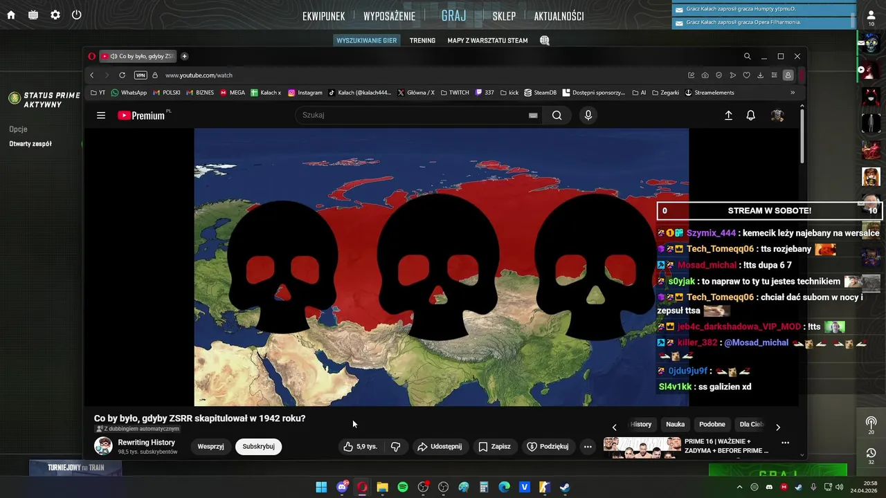Open the Rewriting History channel name
Screen dimensions: 886x498
click(x=146, y=443)
